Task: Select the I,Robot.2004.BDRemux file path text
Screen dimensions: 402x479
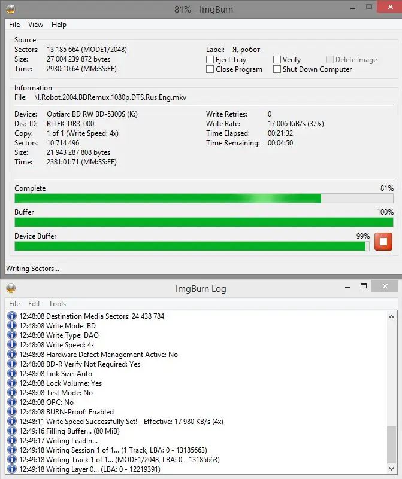Action: (x=110, y=97)
